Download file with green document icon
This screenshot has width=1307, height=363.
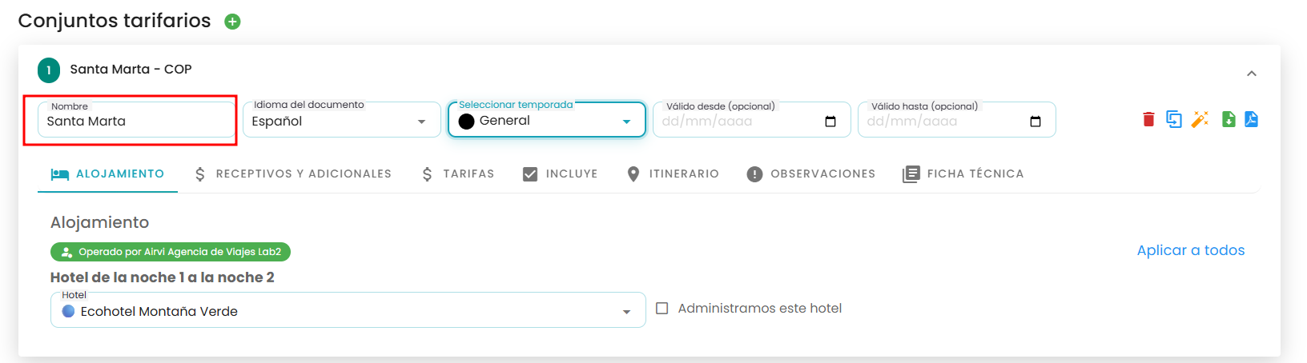1229,119
